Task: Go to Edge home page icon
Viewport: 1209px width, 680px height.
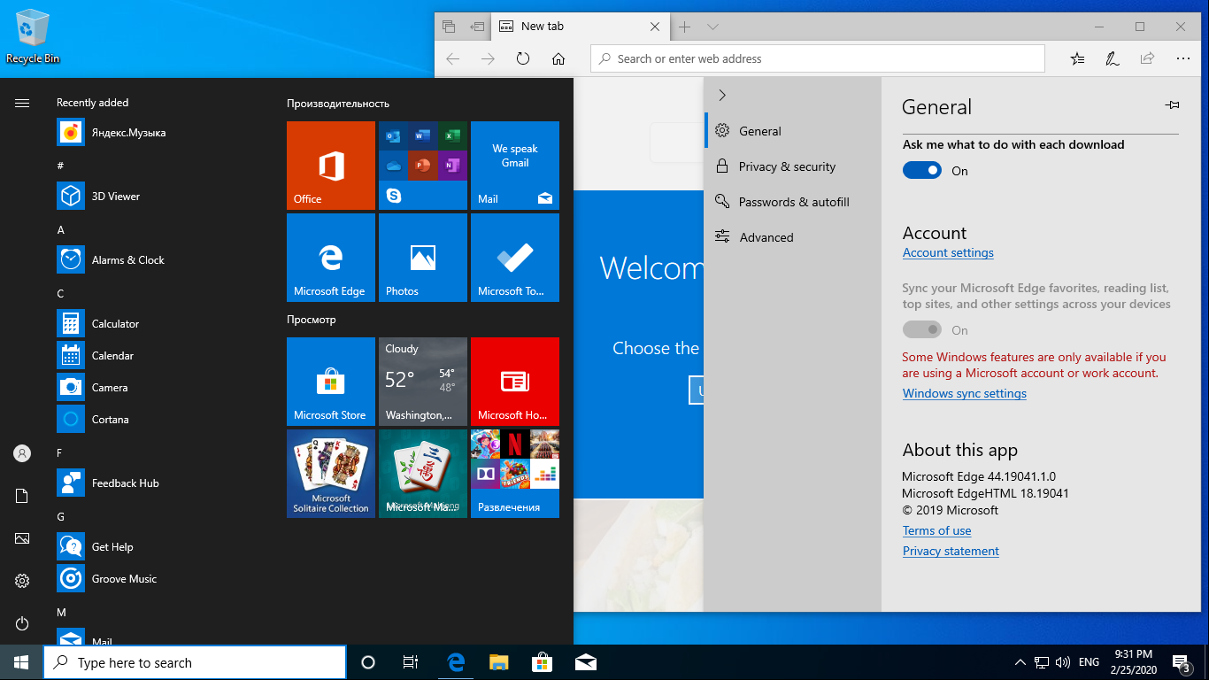Action: 558,58
